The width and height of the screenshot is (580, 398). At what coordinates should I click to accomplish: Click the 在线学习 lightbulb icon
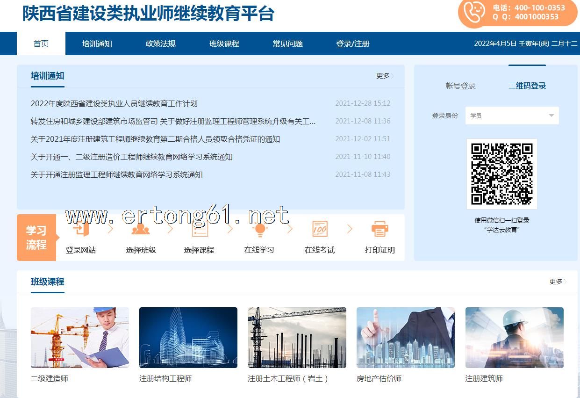click(259, 229)
